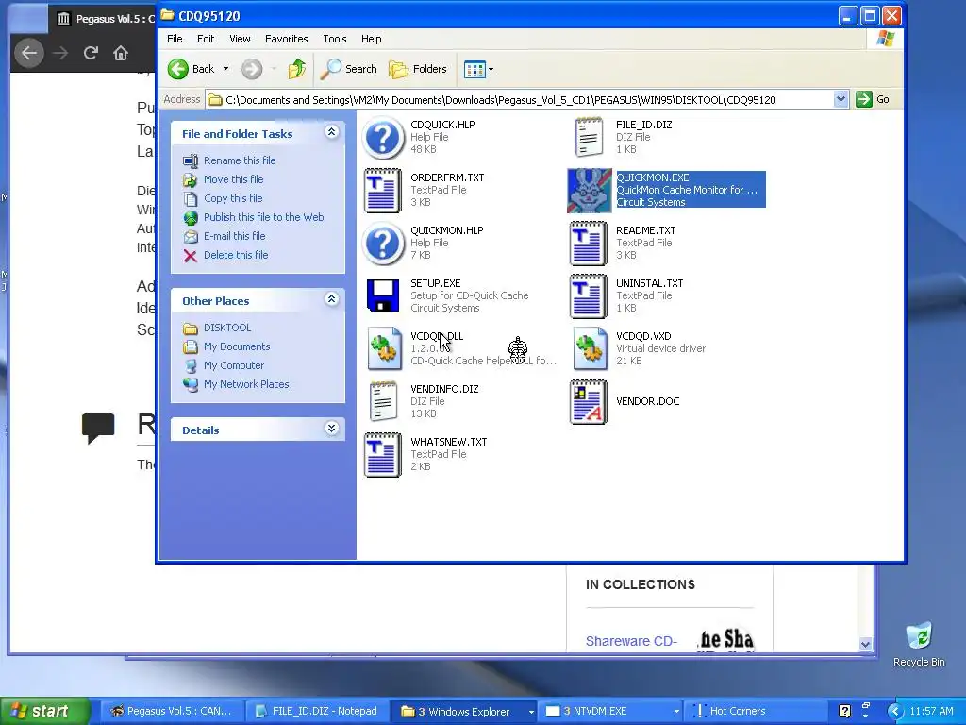Screen dimensions: 966x725
Task: Open the View menu
Action: (240, 38)
